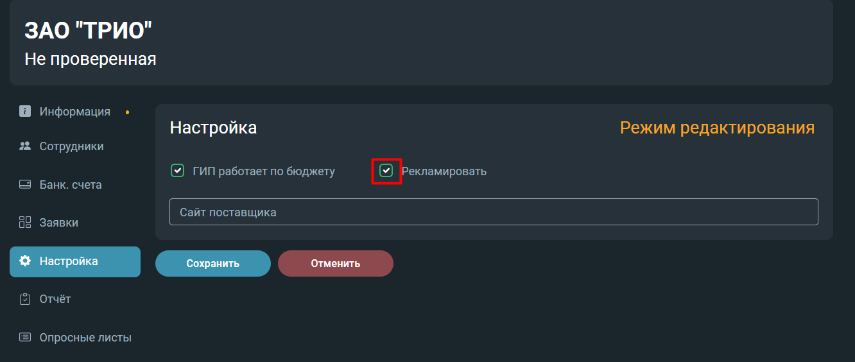Uncheck the Рекламировать checkbox
This screenshot has width=855, height=362.
click(x=386, y=171)
